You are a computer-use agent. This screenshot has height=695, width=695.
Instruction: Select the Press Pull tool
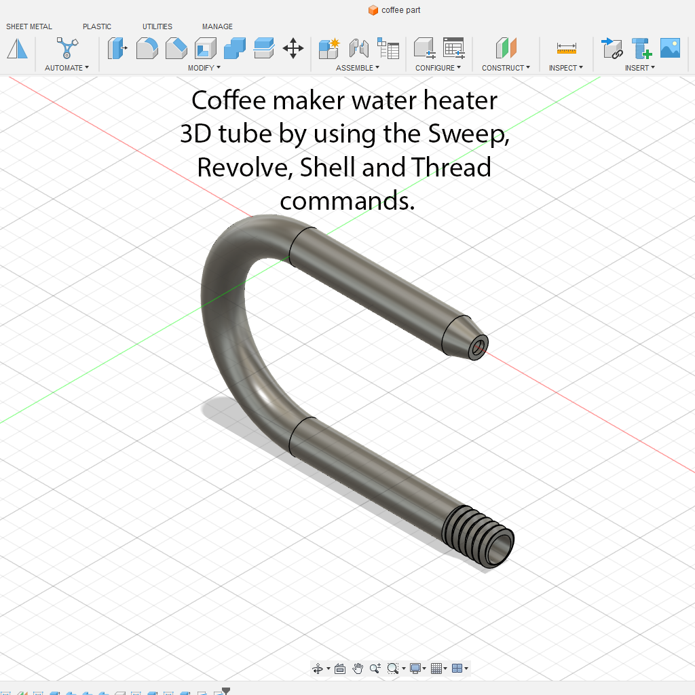tap(117, 48)
